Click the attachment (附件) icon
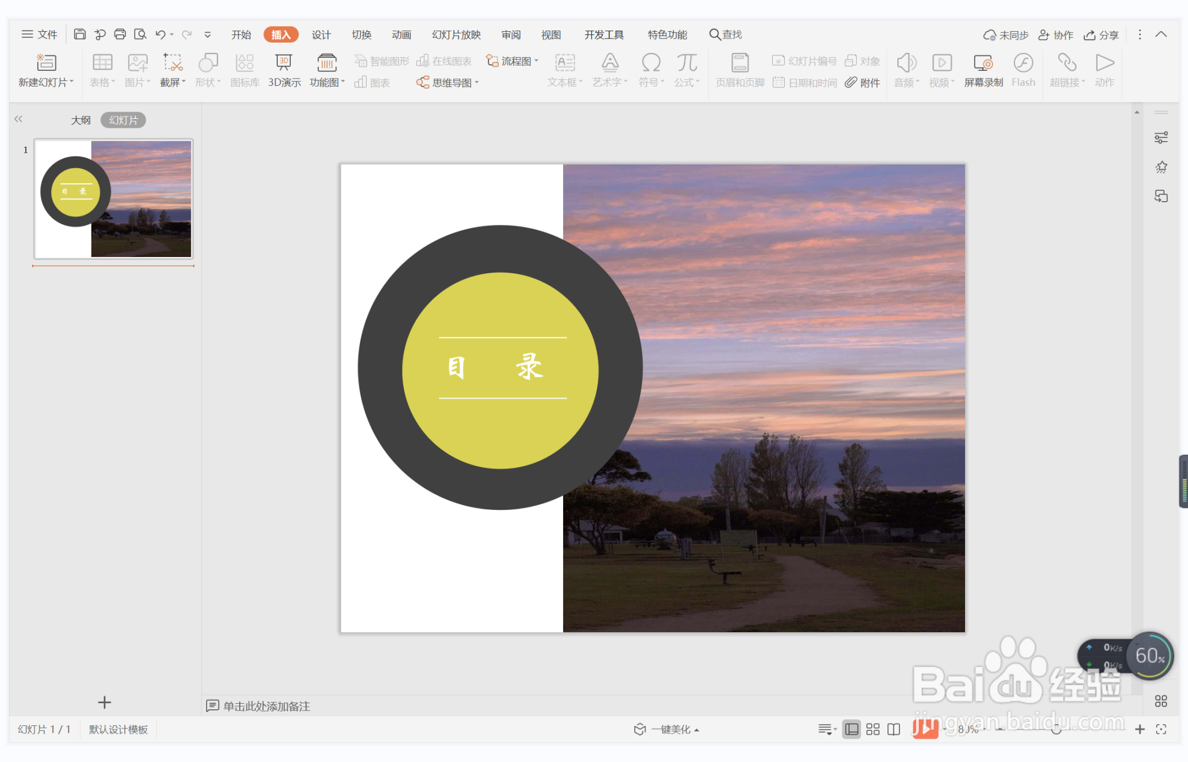Viewport: 1188px width, 762px height. click(x=851, y=82)
